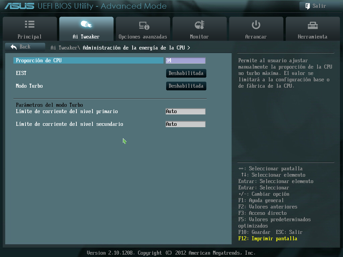Open the Opciones avanzadas tab
Image resolution: width=343 pixels, height=257 pixels.
tap(143, 29)
